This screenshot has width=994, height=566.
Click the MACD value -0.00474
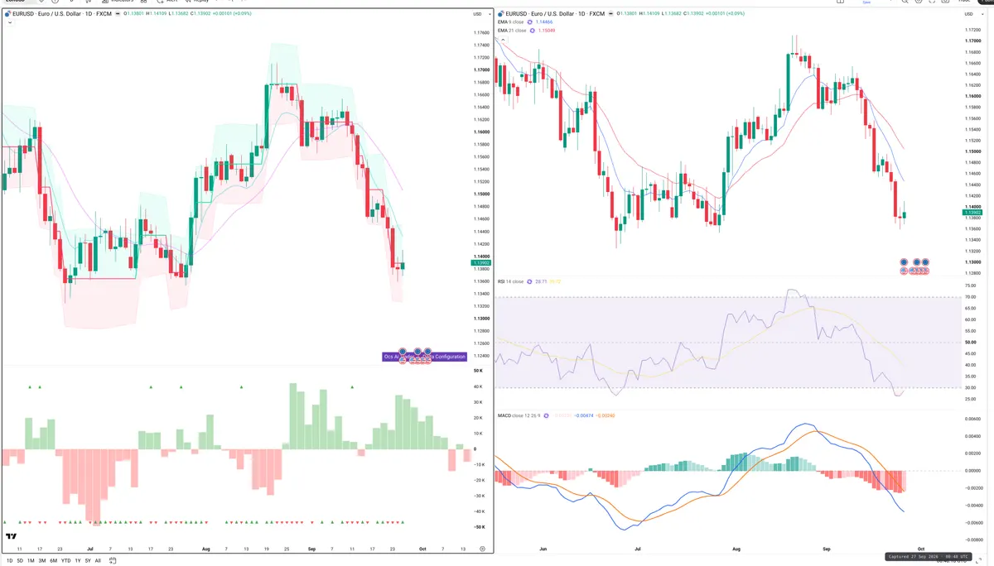pos(585,415)
